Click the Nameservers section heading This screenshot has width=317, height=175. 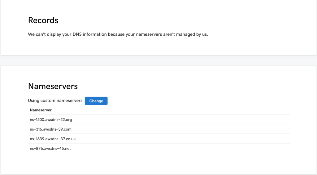point(53,86)
